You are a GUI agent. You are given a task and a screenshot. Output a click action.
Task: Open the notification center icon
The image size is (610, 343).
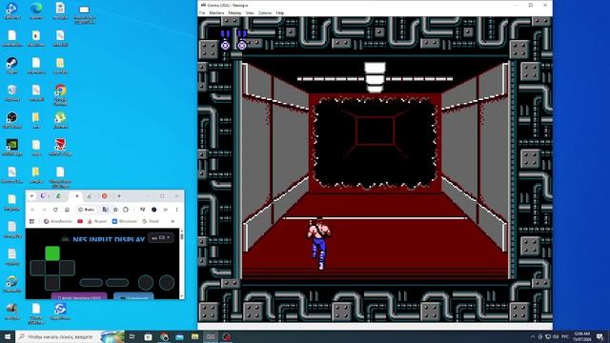(x=600, y=336)
